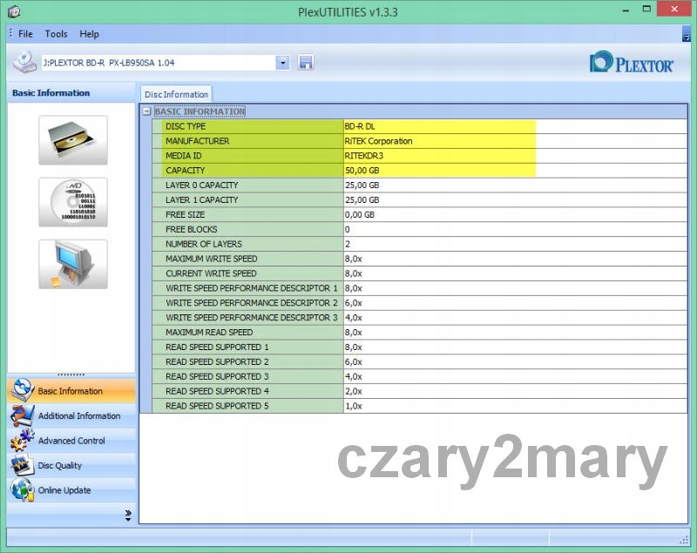Click the PlexUTILITIES title bar app icon
Viewport: 697px width, 553px height.
[x=12, y=10]
